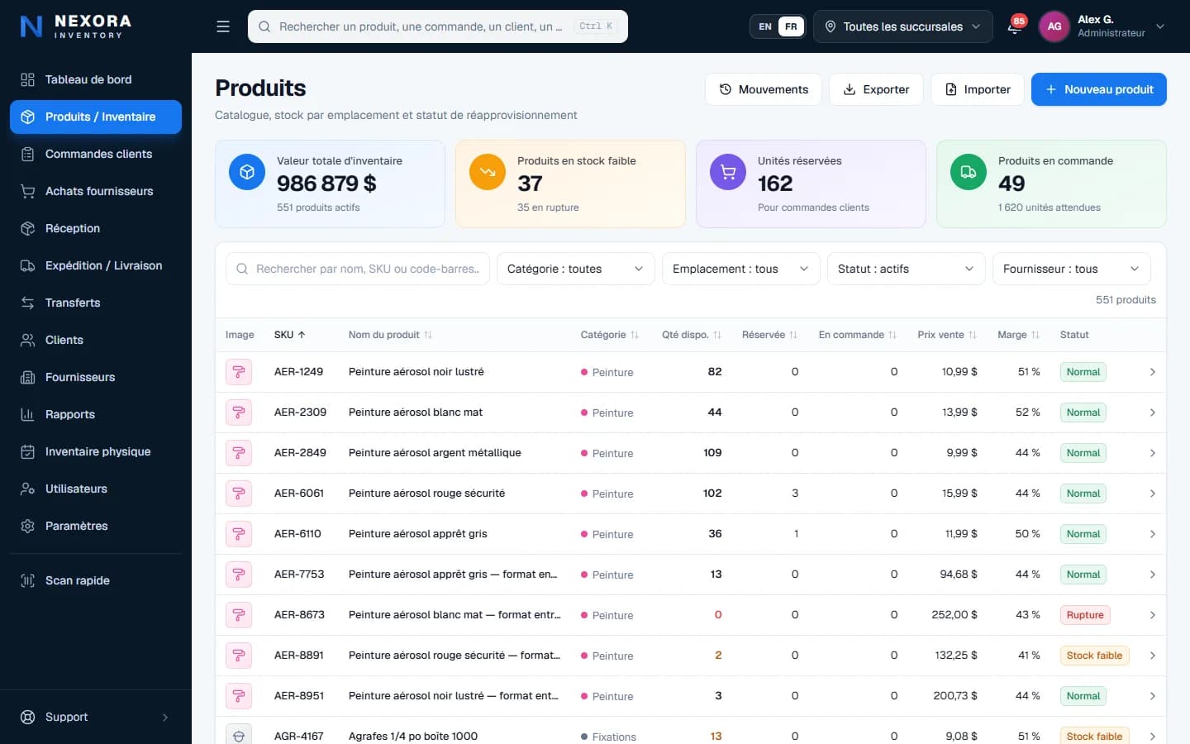This screenshot has height=744, width=1190.
Task: Switch language to EN
Action: (765, 26)
